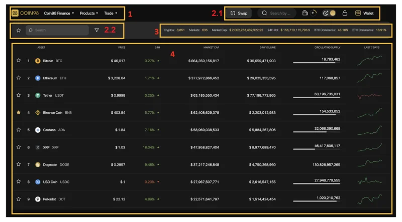Sort by the PRICE column header
402x222 pixels.
click(122, 47)
